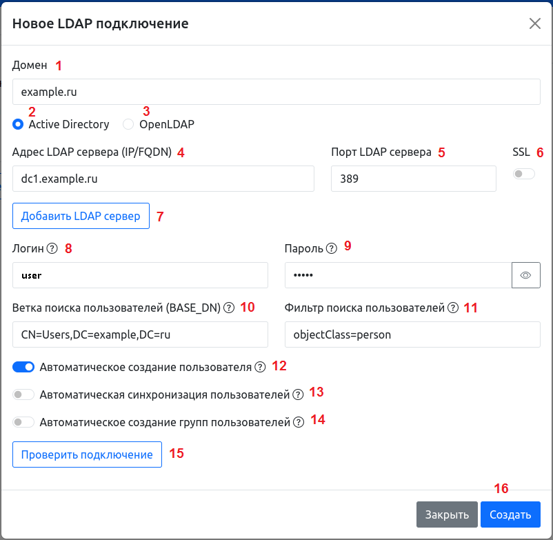This screenshot has width=553, height=540.
Task: Enable the SSL toggle
Action: (524, 174)
